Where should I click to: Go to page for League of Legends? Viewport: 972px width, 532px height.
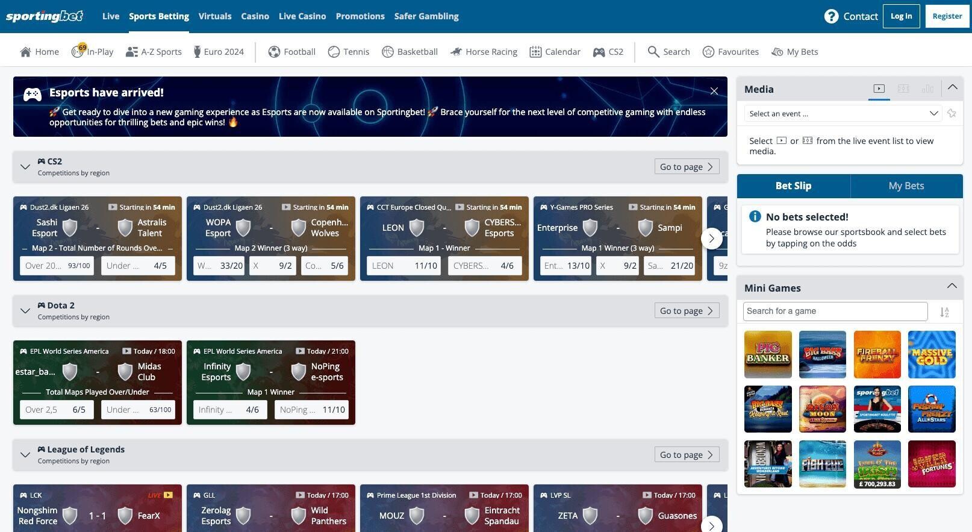(x=687, y=455)
